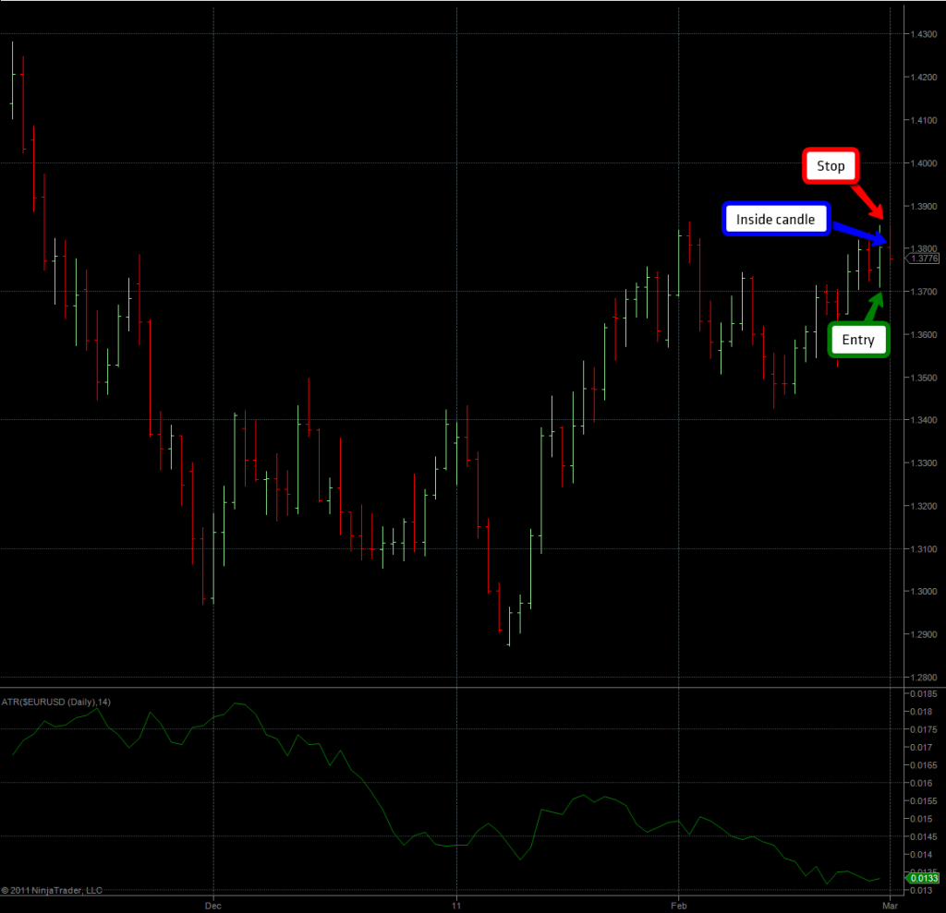Click the Feb date label on the time axis
Screen dimensions: 946x913
(x=678, y=905)
